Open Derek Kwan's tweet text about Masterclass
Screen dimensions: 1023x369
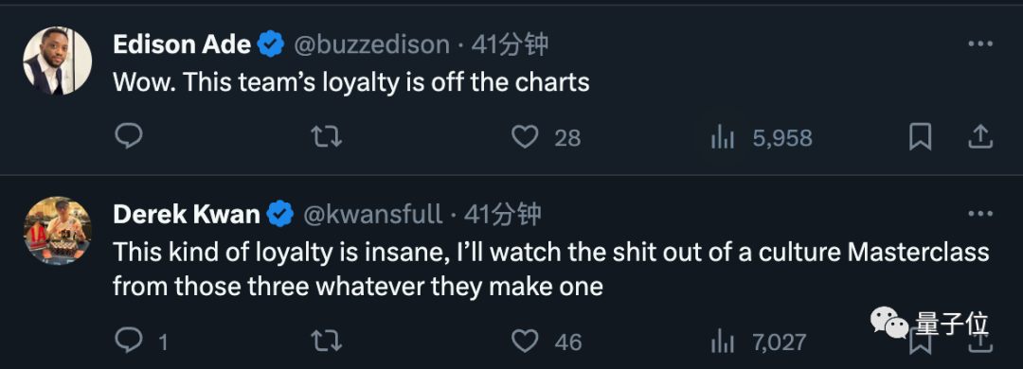551,269
